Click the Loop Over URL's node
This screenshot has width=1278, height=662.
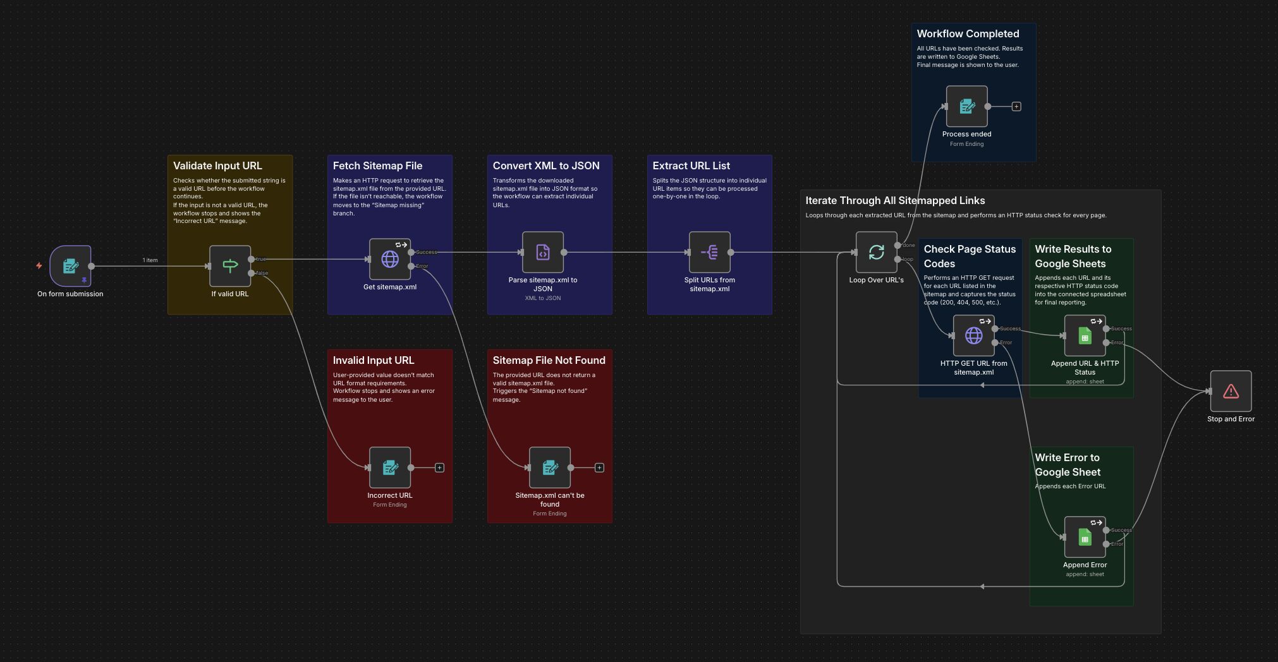click(876, 252)
